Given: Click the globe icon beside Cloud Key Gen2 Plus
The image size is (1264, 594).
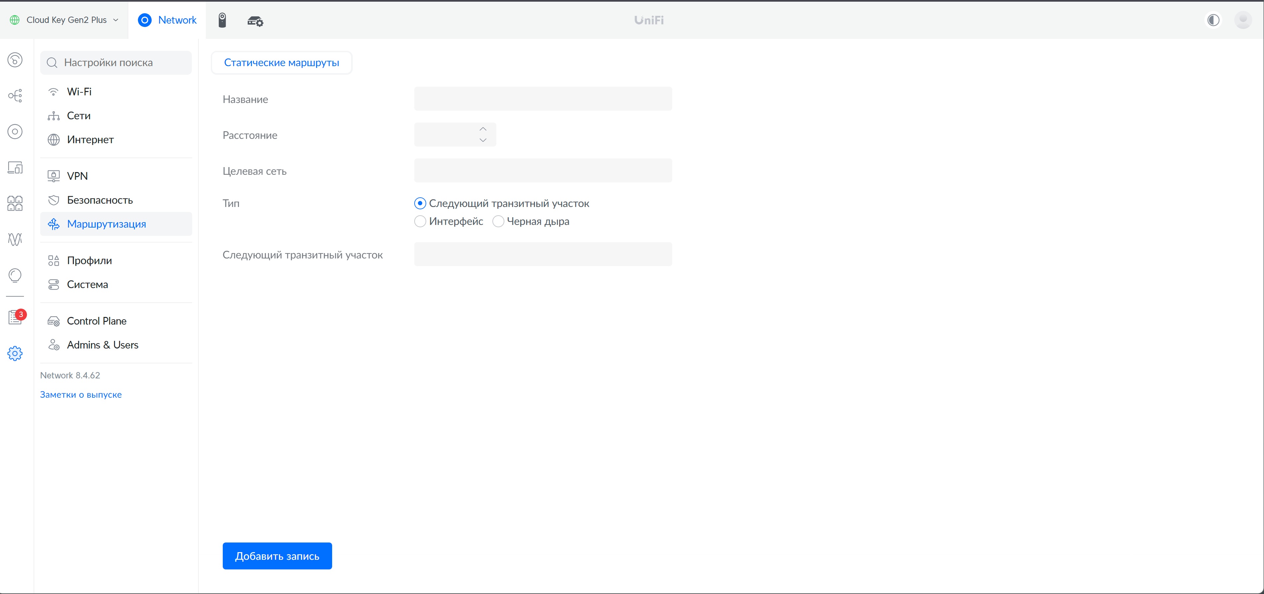Looking at the screenshot, I should tap(15, 20).
